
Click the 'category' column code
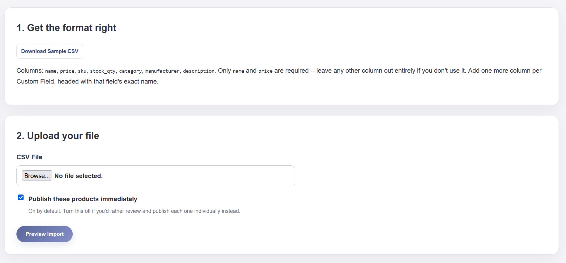click(130, 71)
